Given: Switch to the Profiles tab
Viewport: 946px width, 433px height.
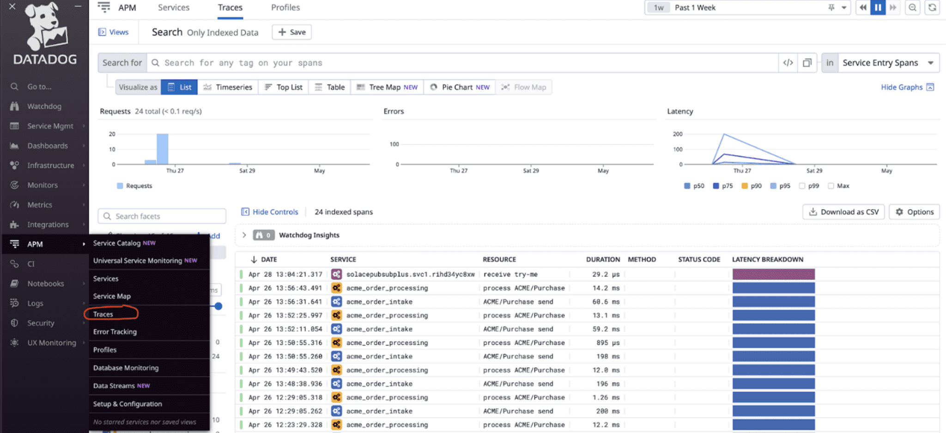Looking at the screenshot, I should click(x=285, y=7).
